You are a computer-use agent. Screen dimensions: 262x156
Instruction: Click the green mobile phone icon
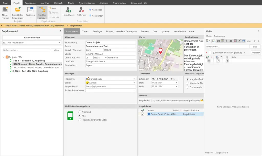(x=70, y=116)
